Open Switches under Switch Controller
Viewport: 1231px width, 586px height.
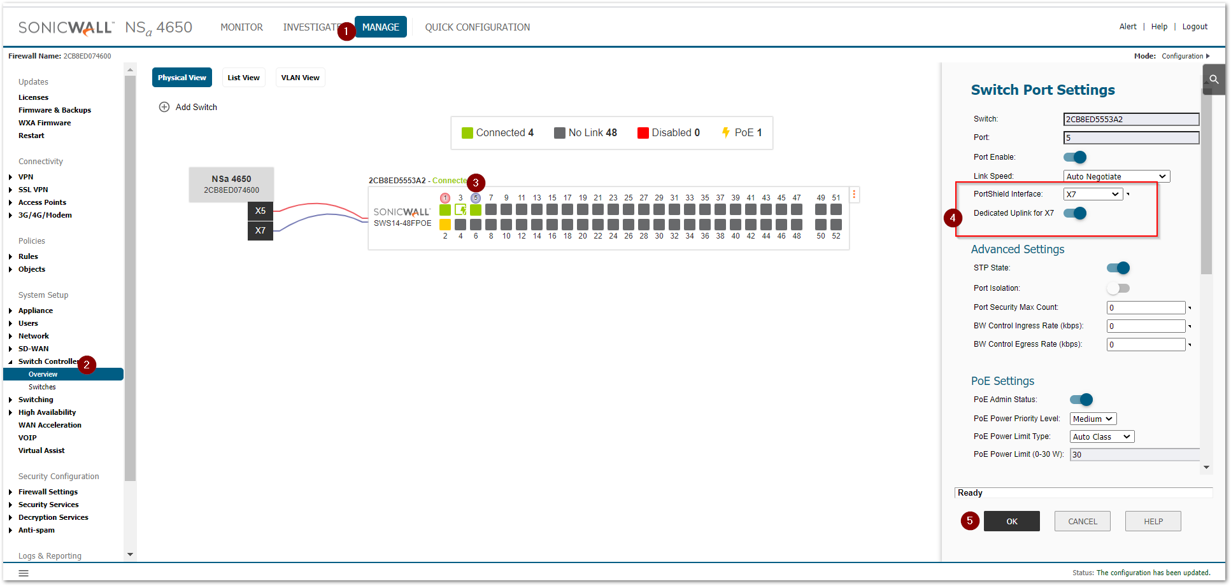point(42,387)
